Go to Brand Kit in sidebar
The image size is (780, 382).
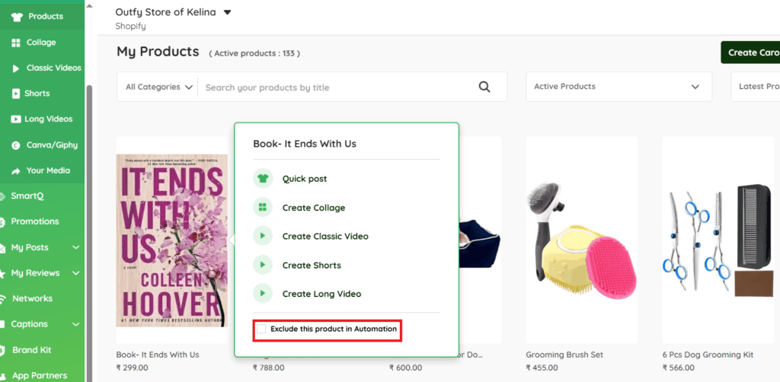click(x=31, y=350)
